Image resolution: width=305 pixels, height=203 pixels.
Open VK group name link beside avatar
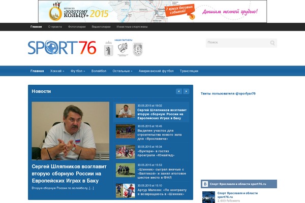pyautogui.click(x=237, y=195)
